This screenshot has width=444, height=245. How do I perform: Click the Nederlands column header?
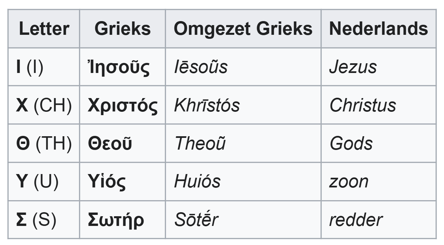point(378,29)
